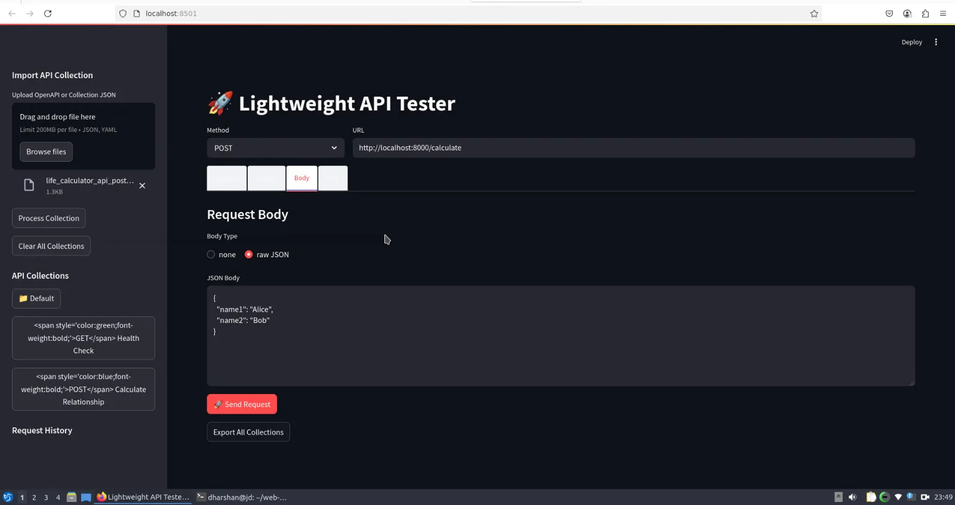Click the green circular tray icon
This screenshot has height=505, width=955.
coord(885,497)
